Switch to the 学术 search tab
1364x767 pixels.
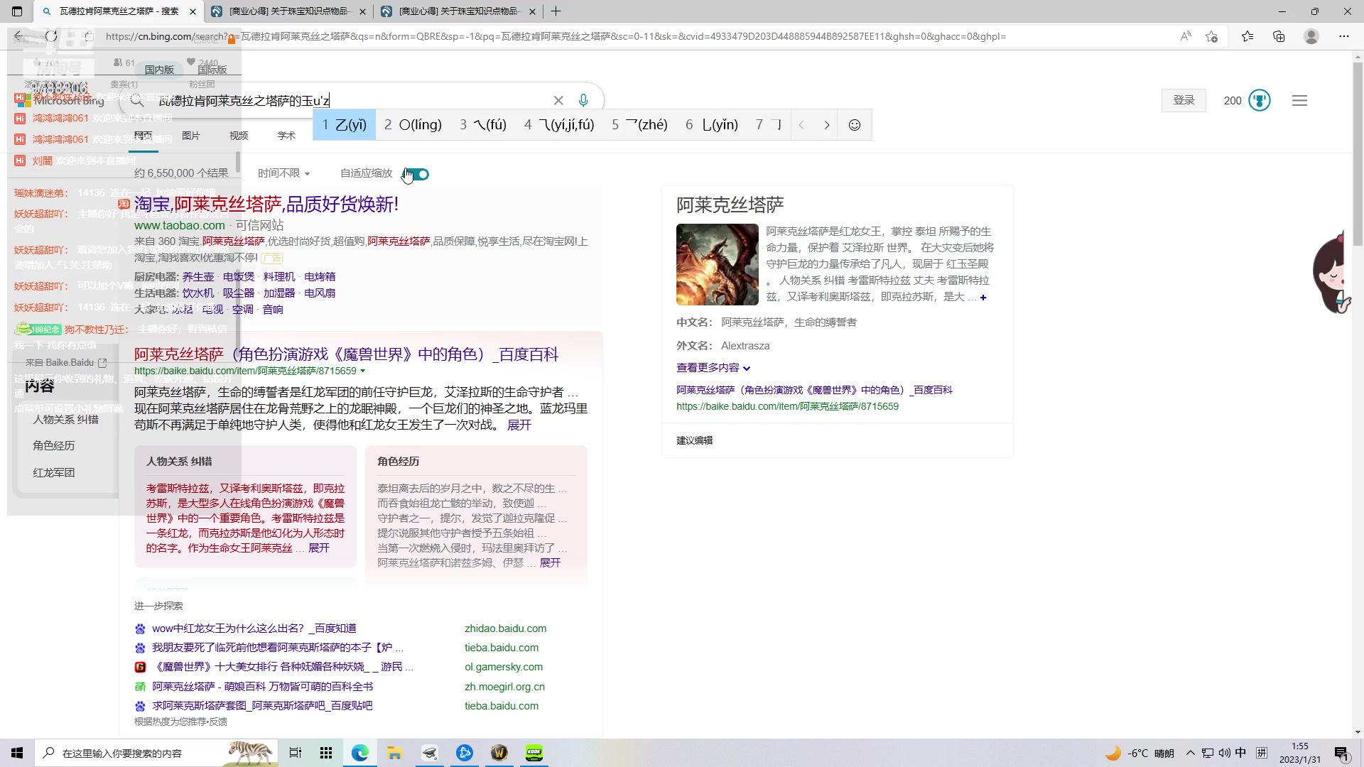(286, 136)
